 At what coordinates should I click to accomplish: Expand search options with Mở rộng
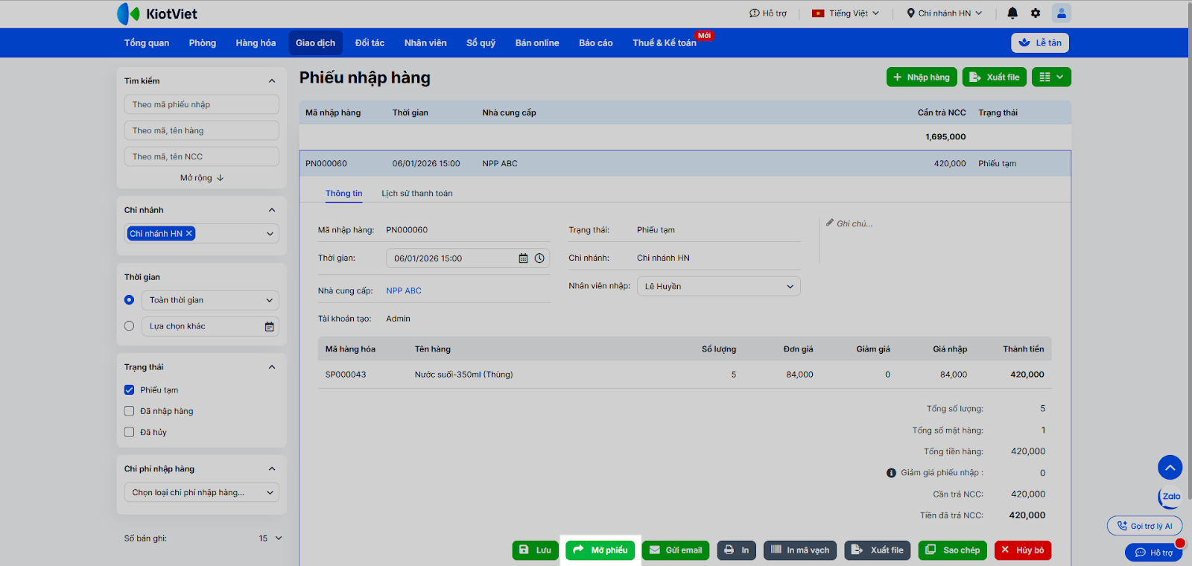(x=202, y=178)
